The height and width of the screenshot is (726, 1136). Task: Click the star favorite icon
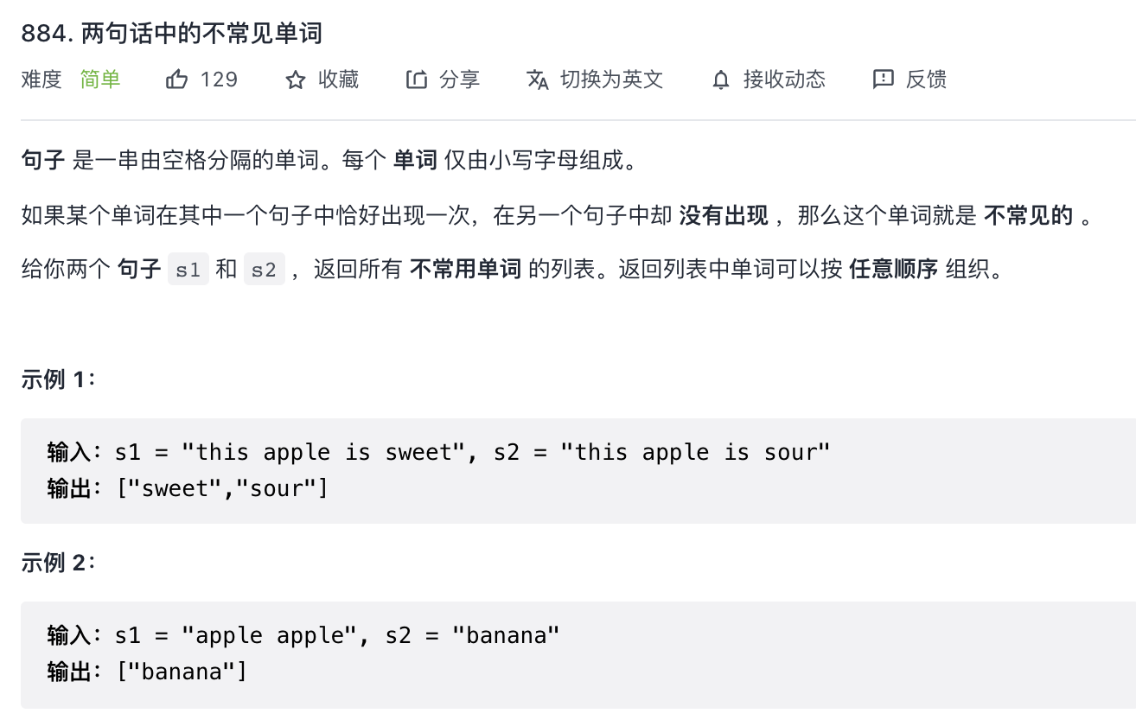coord(296,80)
